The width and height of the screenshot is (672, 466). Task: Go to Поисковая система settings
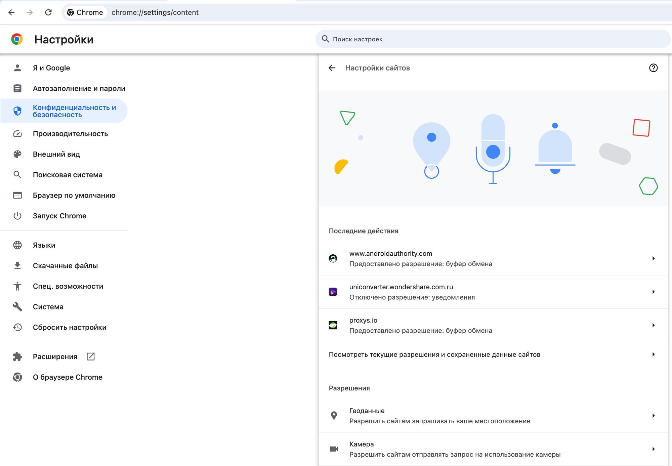click(68, 175)
